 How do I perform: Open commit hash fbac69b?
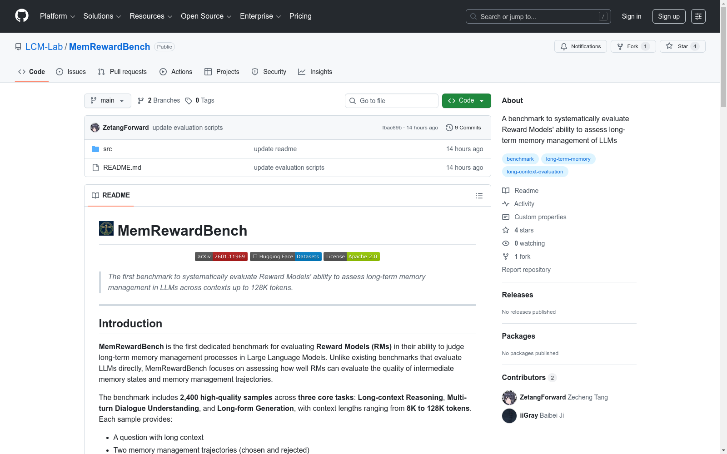(x=392, y=128)
